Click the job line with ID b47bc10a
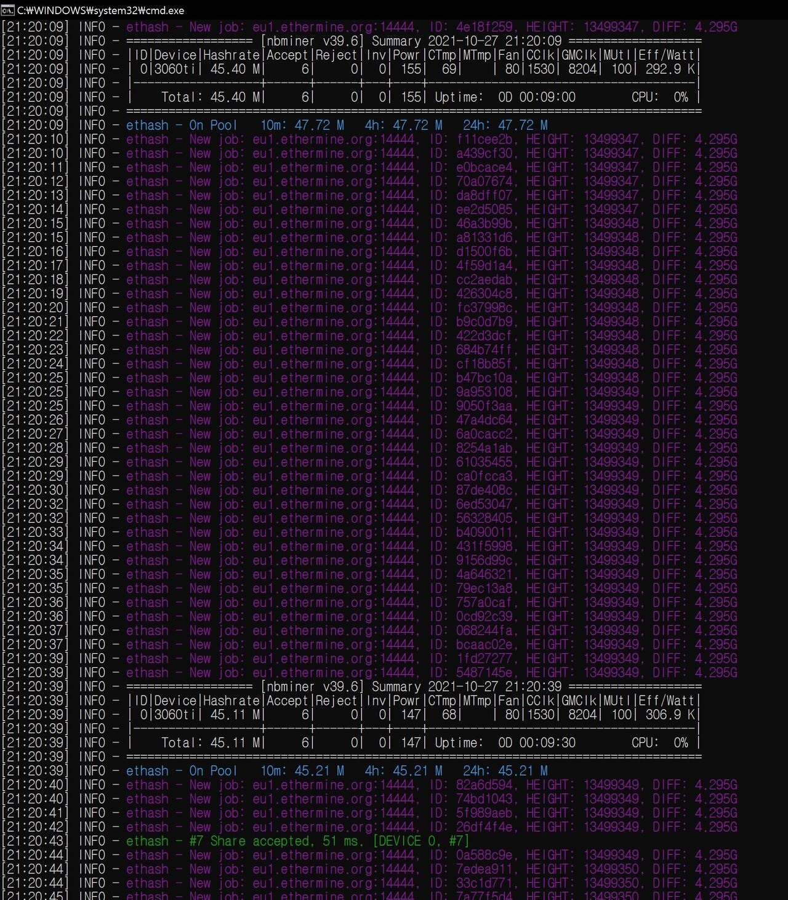 coord(369,378)
